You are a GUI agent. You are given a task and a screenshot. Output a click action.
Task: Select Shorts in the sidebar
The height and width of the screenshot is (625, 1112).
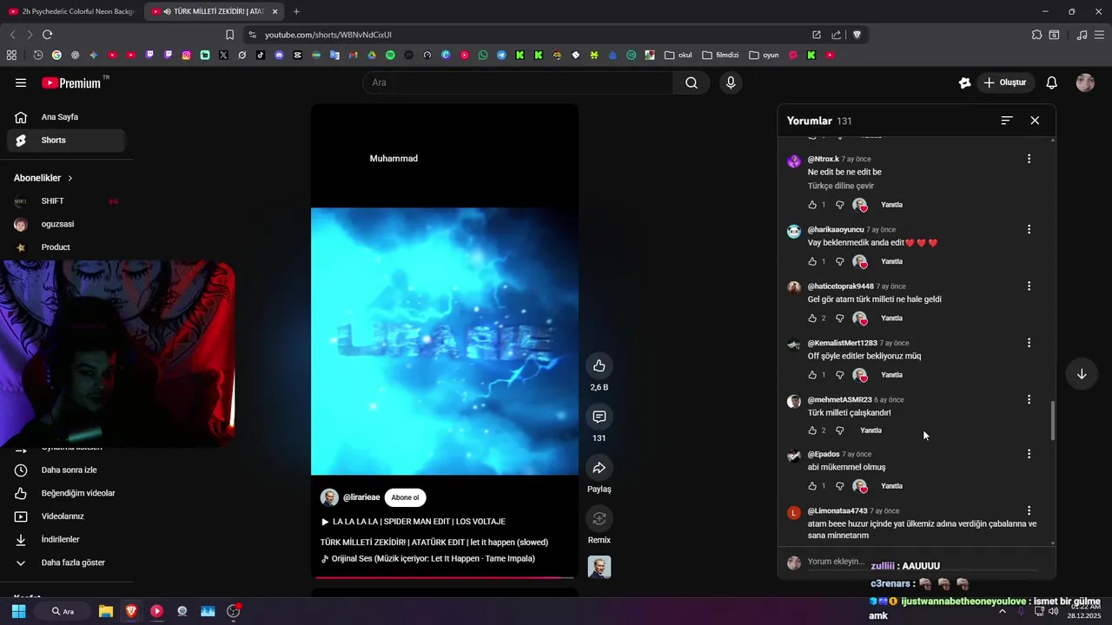pyautogui.click(x=66, y=141)
